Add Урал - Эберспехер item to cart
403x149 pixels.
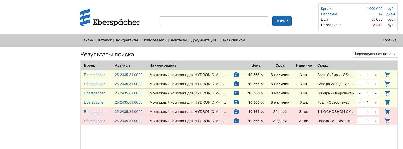coord(387,102)
